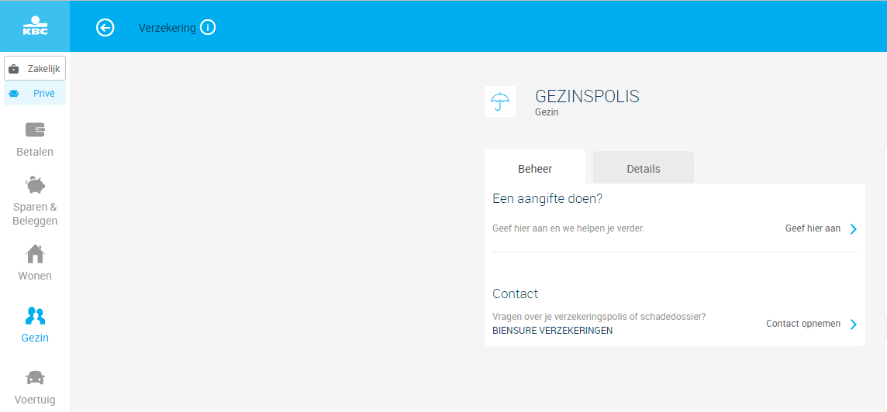Screen dimensions: 887x412
Task: Switch to Zakelijk mode
Action: [x=35, y=68]
